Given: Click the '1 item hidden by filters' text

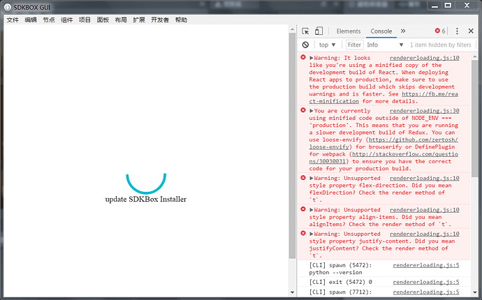Looking at the screenshot, I should coord(441,45).
